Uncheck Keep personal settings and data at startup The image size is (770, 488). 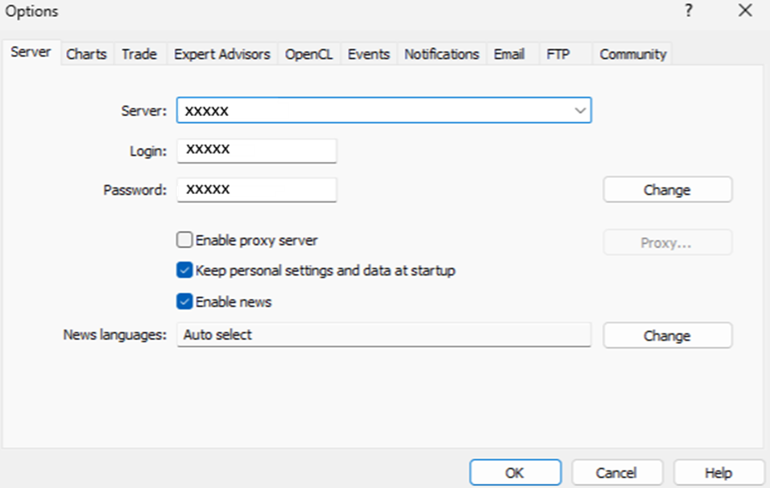pyautogui.click(x=184, y=271)
